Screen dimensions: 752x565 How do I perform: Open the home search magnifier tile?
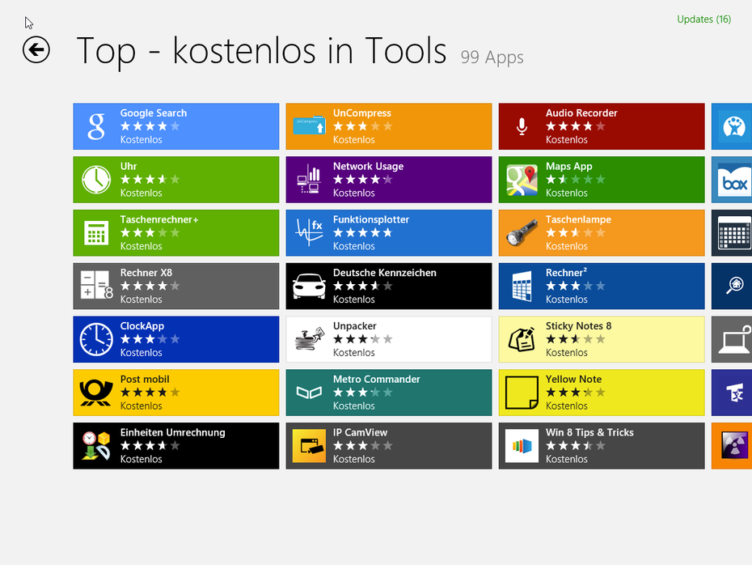pyautogui.click(x=732, y=286)
